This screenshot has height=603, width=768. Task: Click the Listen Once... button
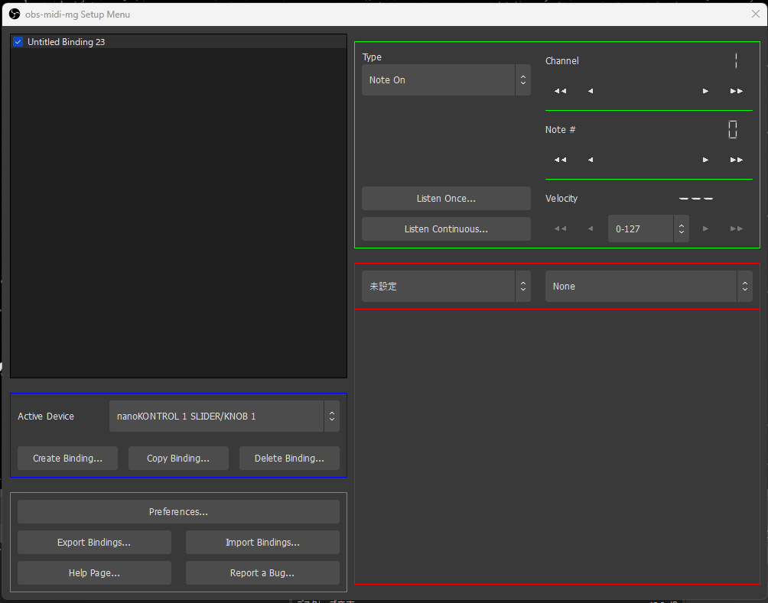(446, 199)
